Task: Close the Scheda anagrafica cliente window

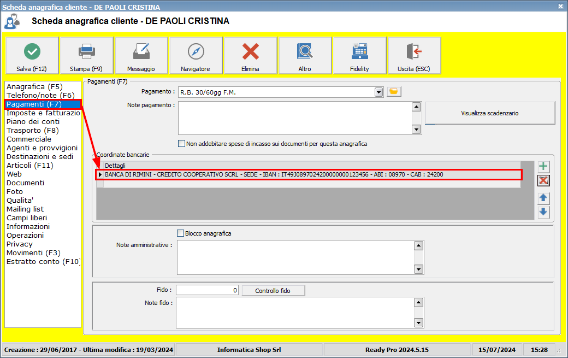Action: point(560,7)
